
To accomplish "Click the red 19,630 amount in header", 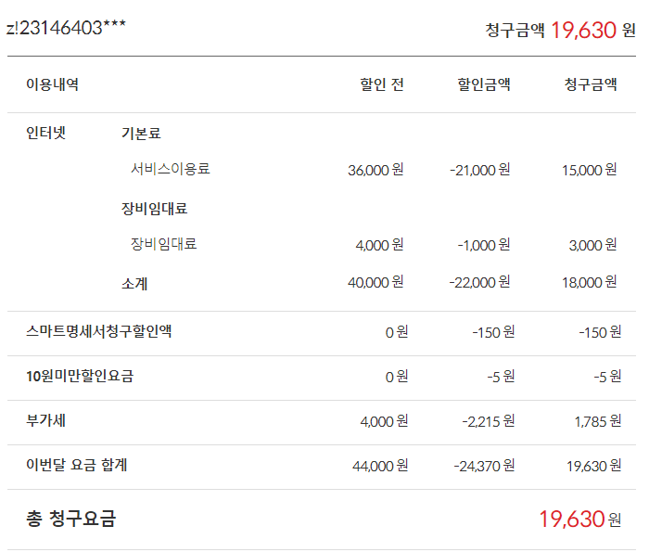I will (x=583, y=31).
